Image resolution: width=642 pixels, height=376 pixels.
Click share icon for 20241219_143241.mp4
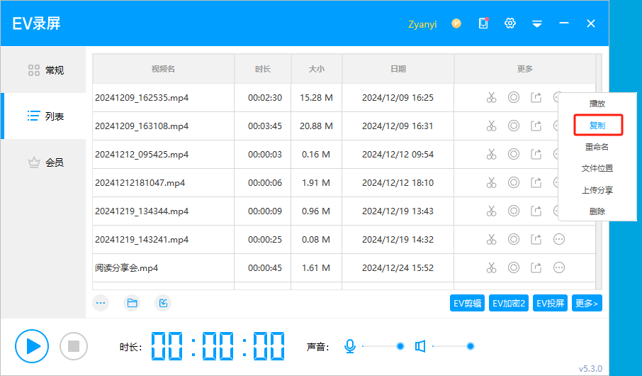pyautogui.click(x=536, y=240)
